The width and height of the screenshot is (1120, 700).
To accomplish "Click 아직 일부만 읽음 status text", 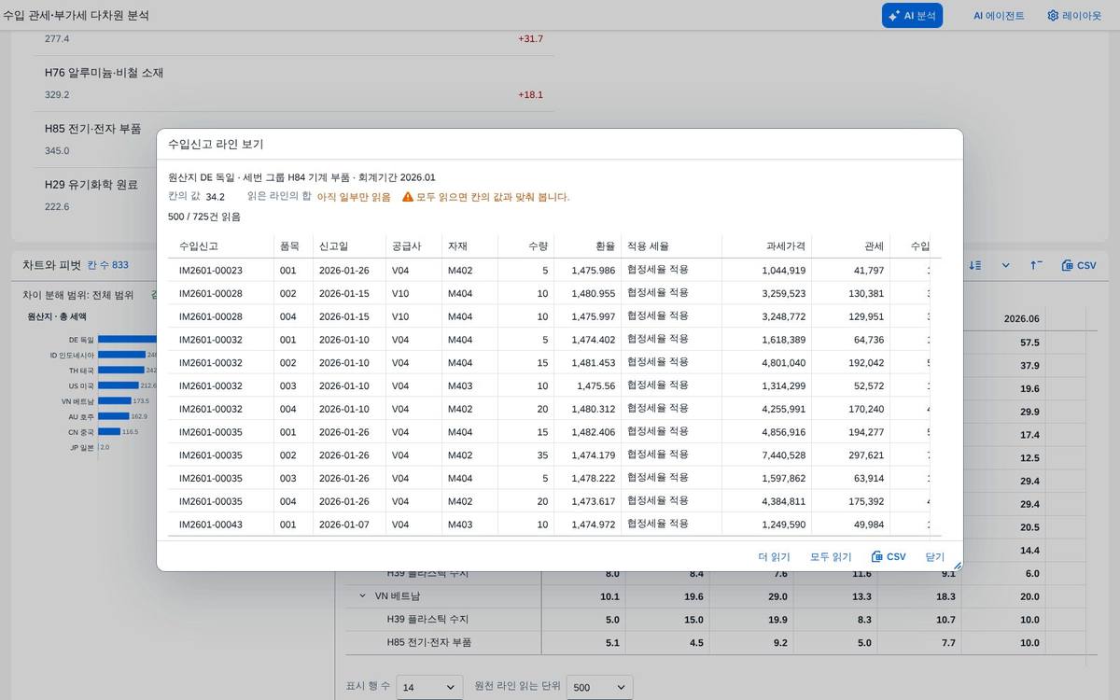I will [x=354, y=197].
